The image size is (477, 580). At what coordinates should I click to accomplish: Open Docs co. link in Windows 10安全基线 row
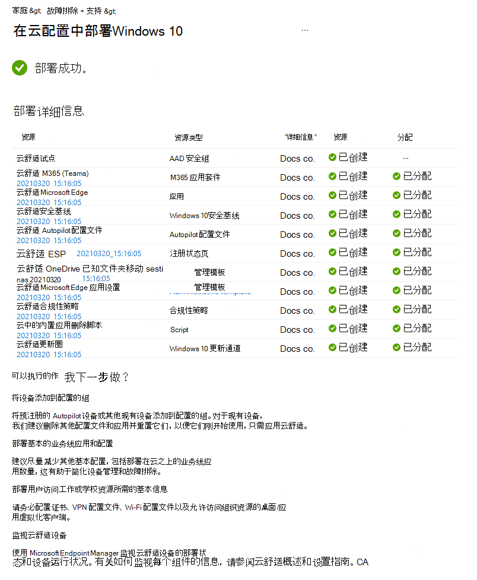(x=297, y=215)
